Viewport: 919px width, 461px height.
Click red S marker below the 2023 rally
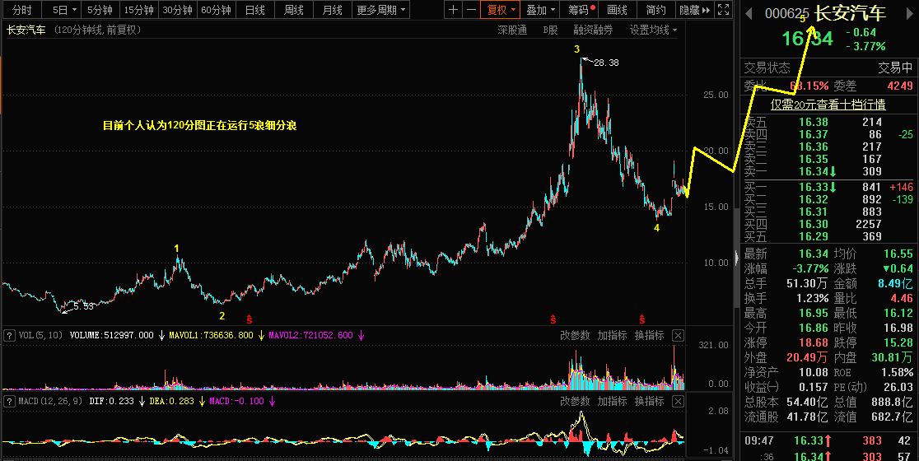click(x=553, y=319)
